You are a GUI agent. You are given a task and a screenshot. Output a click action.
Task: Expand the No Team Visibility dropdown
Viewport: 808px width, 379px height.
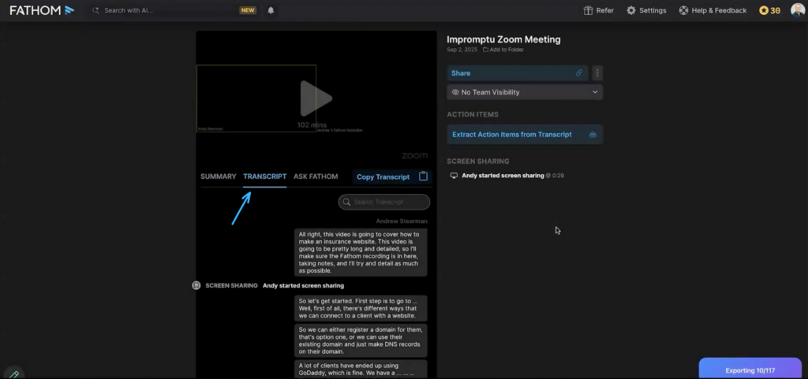[524, 92]
